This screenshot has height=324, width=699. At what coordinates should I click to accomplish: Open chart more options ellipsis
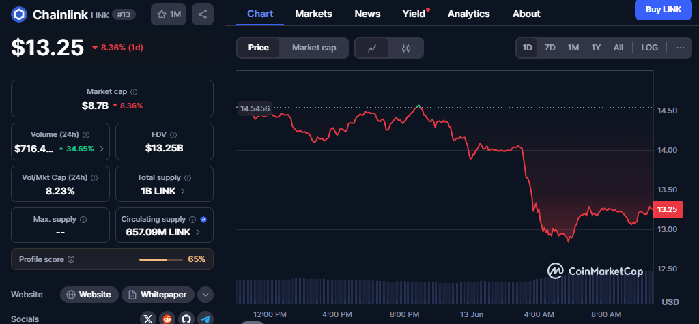(x=681, y=48)
